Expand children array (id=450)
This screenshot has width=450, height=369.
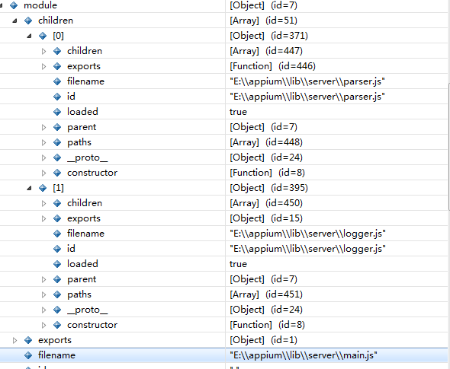pyautogui.click(x=43, y=203)
